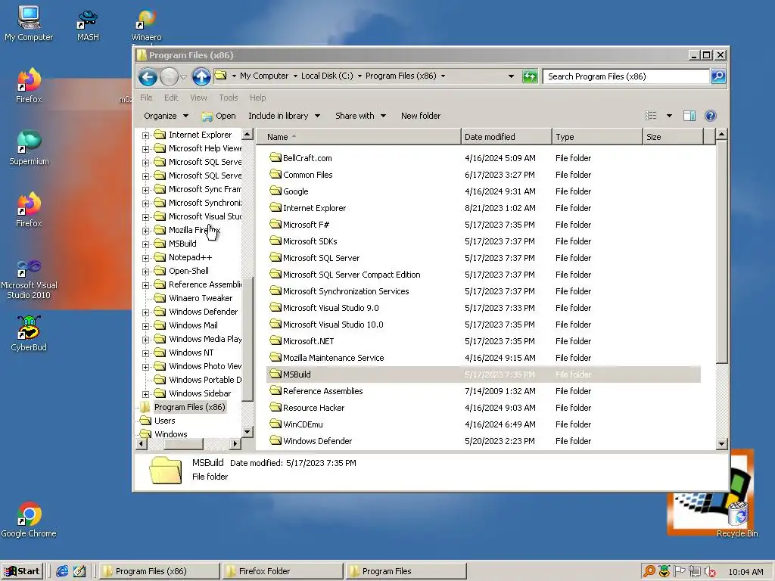Viewport: 775px width, 581px height.
Task: Click the magnifier icon in system tray
Action: (x=649, y=572)
